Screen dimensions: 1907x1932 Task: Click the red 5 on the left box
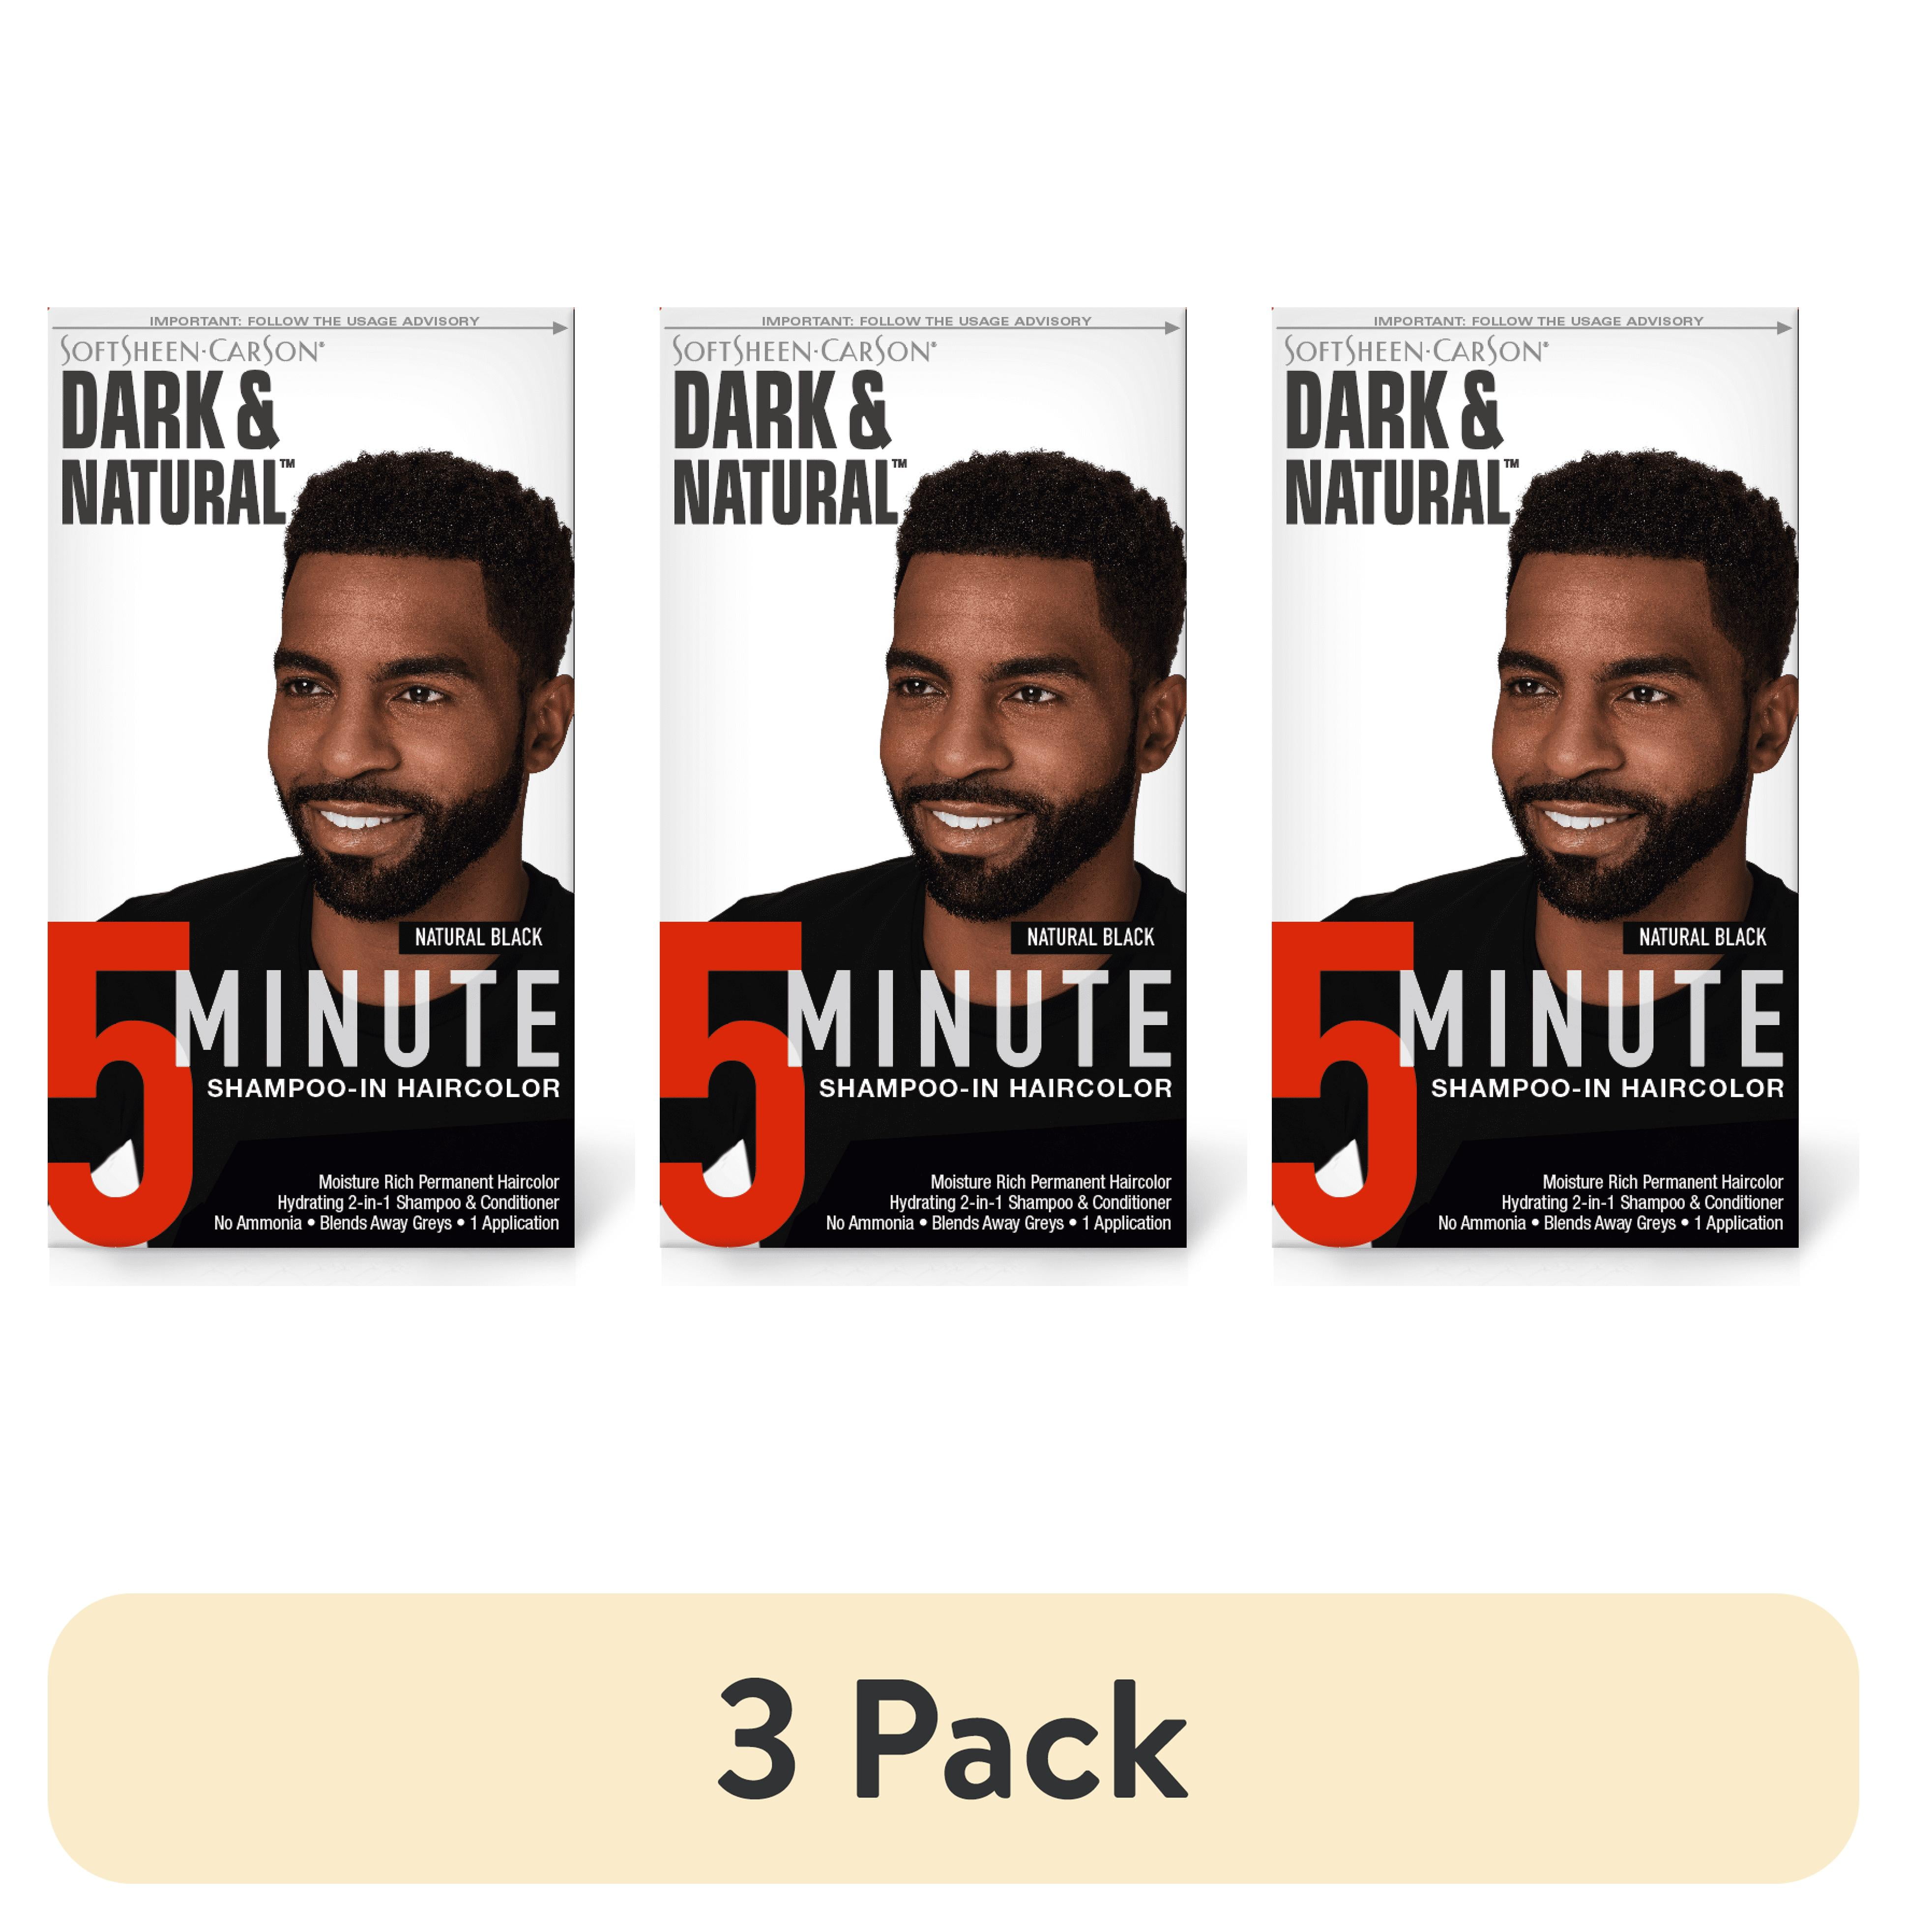pos(119,1083)
